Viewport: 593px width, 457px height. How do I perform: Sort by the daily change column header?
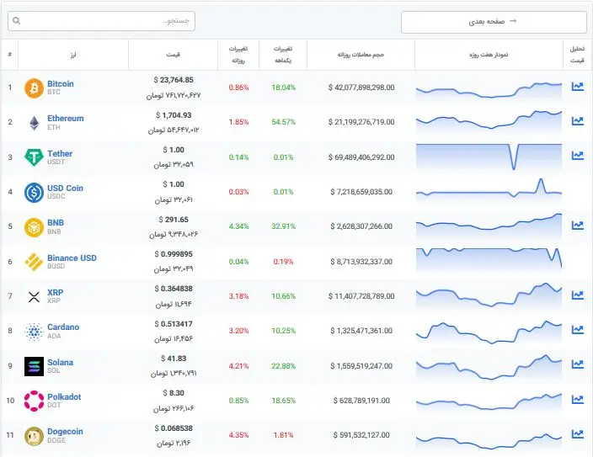[238, 55]
